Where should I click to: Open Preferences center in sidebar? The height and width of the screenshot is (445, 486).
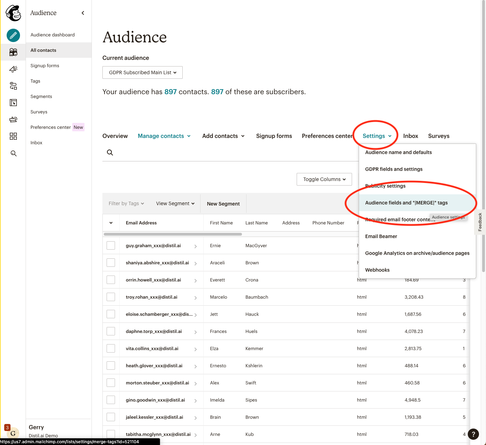59,127
